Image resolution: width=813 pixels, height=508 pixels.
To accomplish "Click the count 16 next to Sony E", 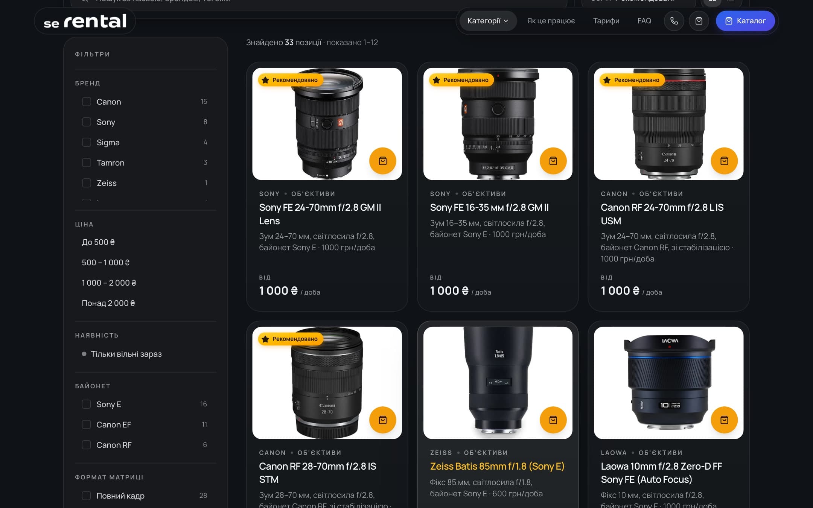I will [204, 404].
